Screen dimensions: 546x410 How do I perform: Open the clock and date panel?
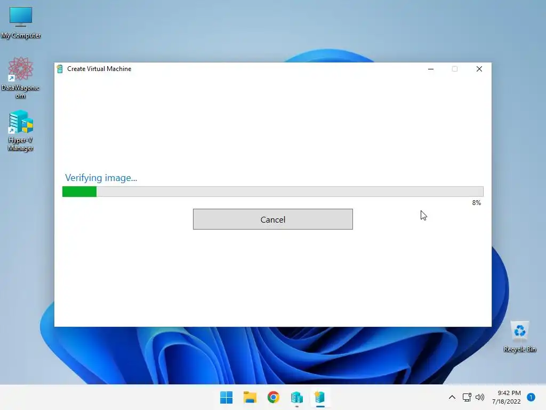click(x=507, y=397)
